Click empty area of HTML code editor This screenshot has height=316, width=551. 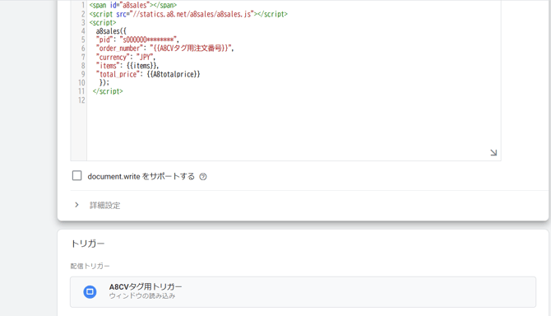tap(294, 130)
